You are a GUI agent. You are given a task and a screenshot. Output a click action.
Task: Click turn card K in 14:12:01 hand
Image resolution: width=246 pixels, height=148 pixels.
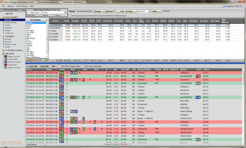(x=84, y=129)
